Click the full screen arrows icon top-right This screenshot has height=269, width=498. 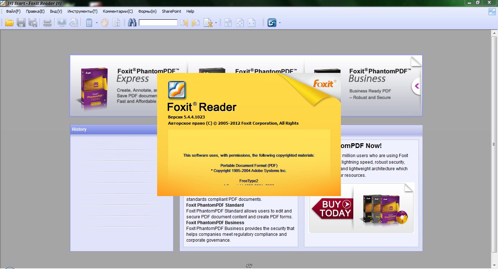tap(492, 11)
